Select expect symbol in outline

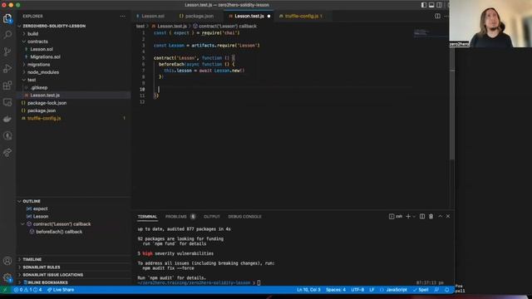tap(40, 208)
